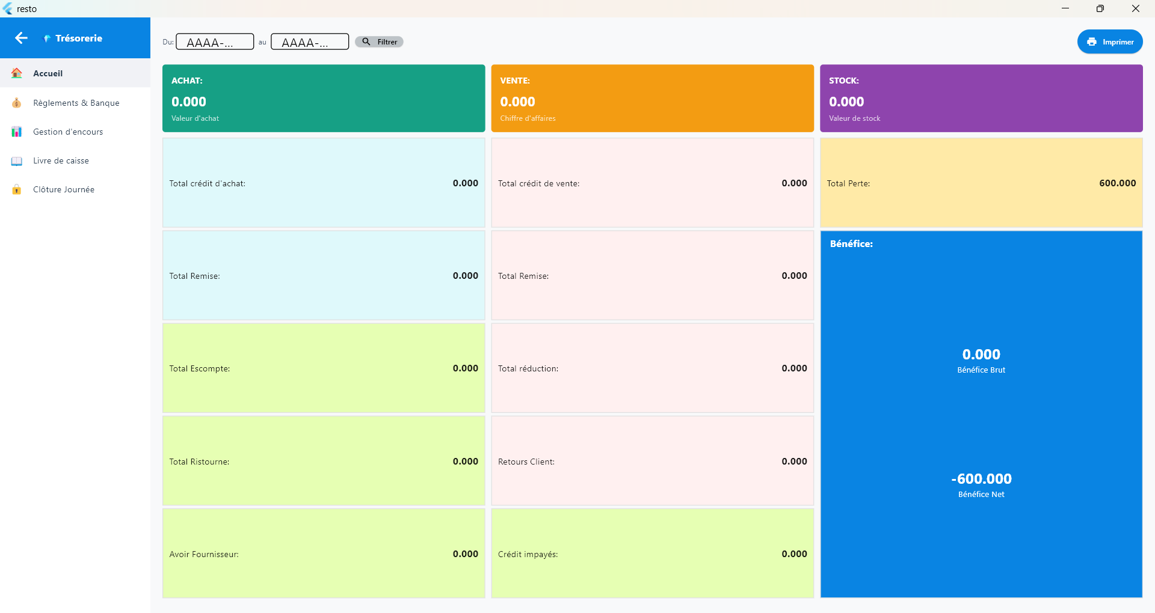Image resolution: width=1155 pixels, height=613 pixels.
Task: Click the Crédit impayés label
Action: point(528,554)
